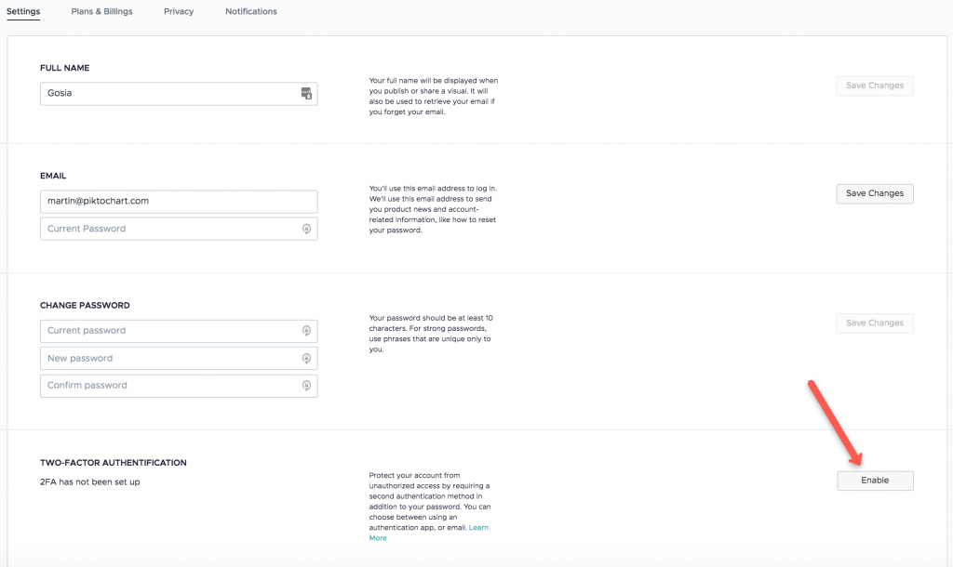Enable two-factor authentication
Image resolution: width=953 pixels, height=567 pixels.
pos(875,481)
